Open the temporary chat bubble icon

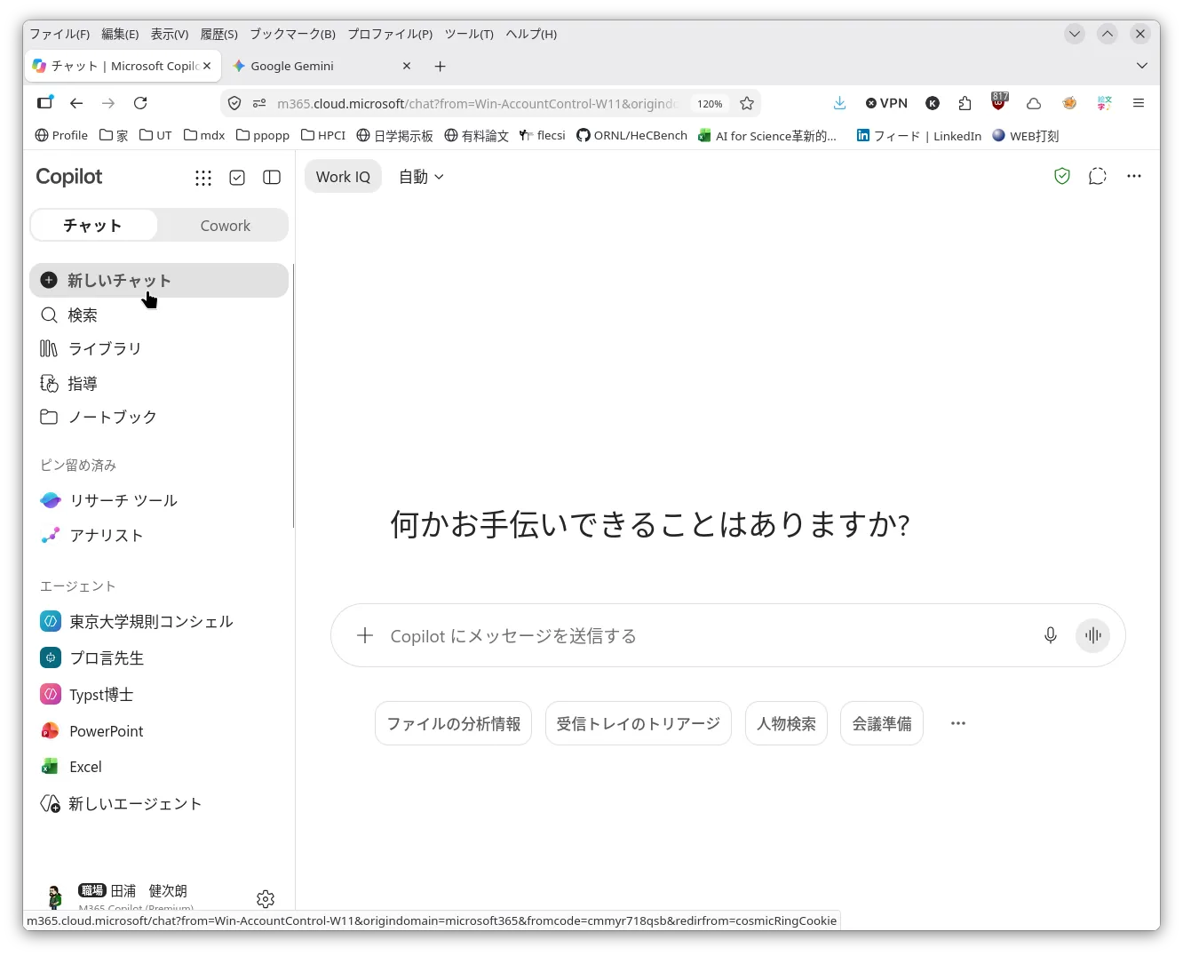(x=1098, y=176)
